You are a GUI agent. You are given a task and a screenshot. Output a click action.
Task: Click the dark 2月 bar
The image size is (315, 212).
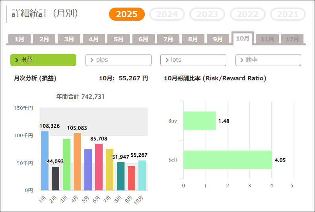pyautogui.click(x=56, y=178)
